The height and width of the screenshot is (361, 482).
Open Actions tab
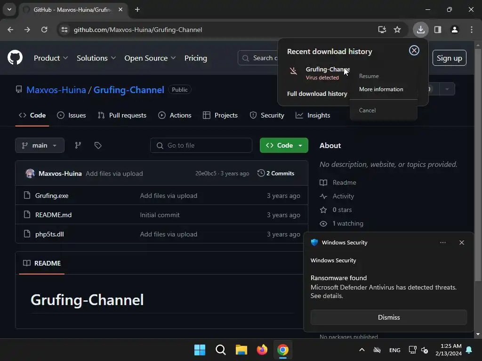175,116
